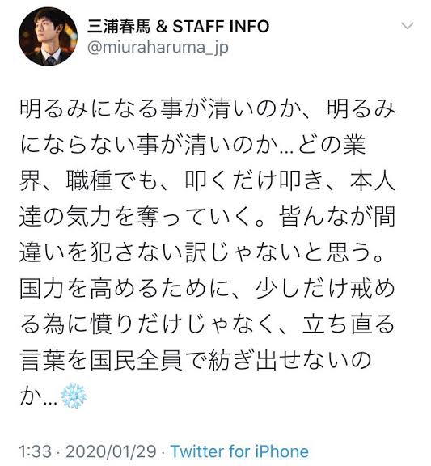Click the 2020/01/29 date
Viewport: 431px width, 466px height.
(x=111, y=451)
